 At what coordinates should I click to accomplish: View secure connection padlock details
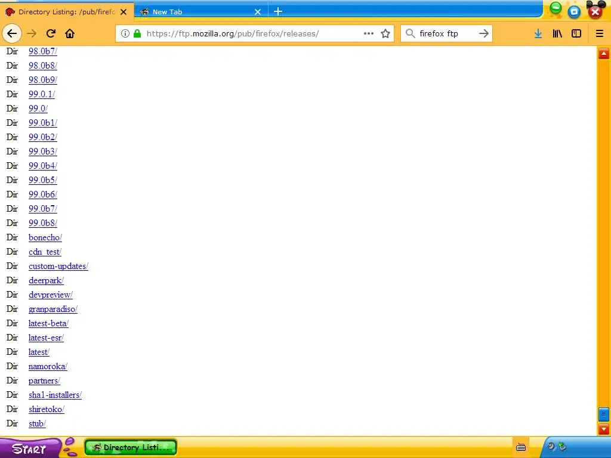click(x=137, y=33)
